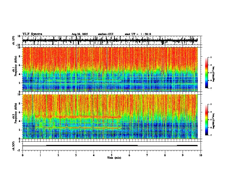226x174 pixels.
Task: Click the "1" tick on the time axis
Action: pos(40,155)
